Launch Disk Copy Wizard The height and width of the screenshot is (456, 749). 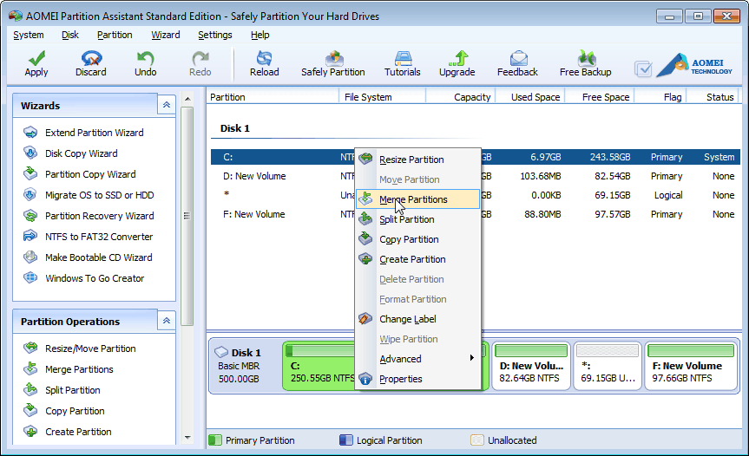coord(82,153)
